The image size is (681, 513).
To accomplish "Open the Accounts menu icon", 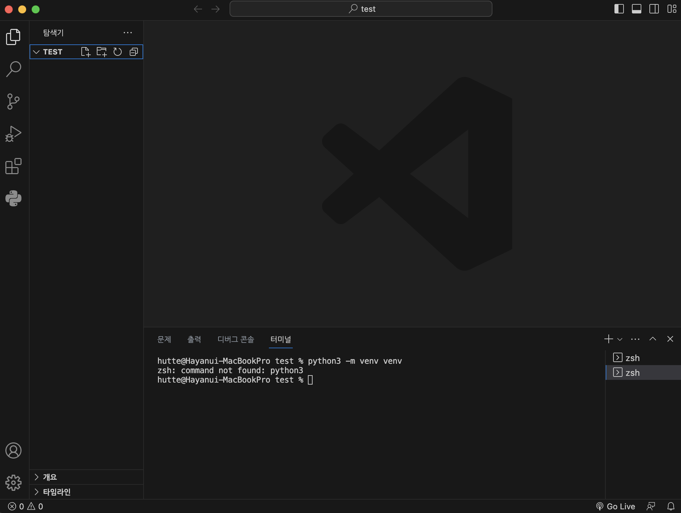I will coord(13,450).
